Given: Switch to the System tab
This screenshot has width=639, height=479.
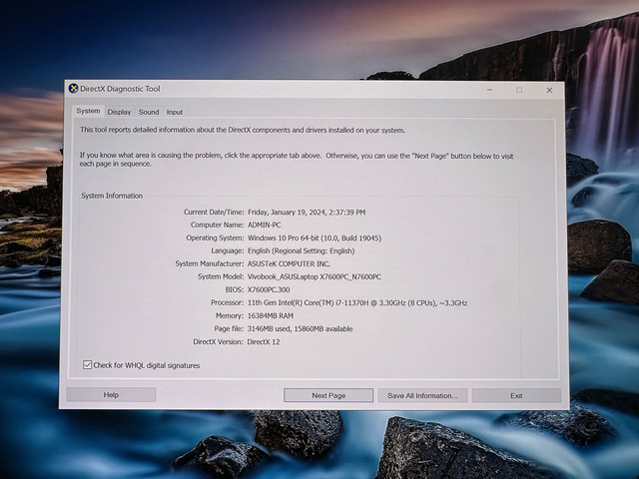Looking at the screenshot, I should point(88,111).
